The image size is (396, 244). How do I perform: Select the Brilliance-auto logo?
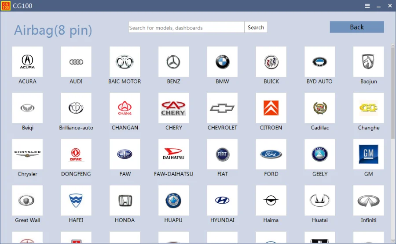pos(76,108)
